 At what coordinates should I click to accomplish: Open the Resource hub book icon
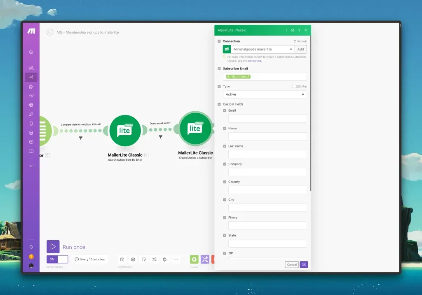click(x=31, y=151)
